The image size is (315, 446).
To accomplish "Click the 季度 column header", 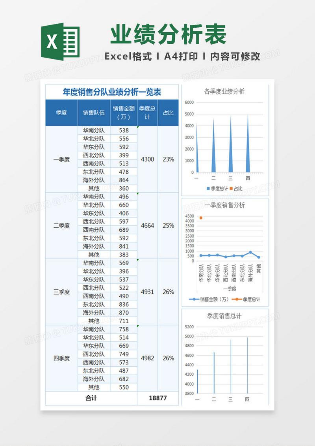I will [61, 113].
